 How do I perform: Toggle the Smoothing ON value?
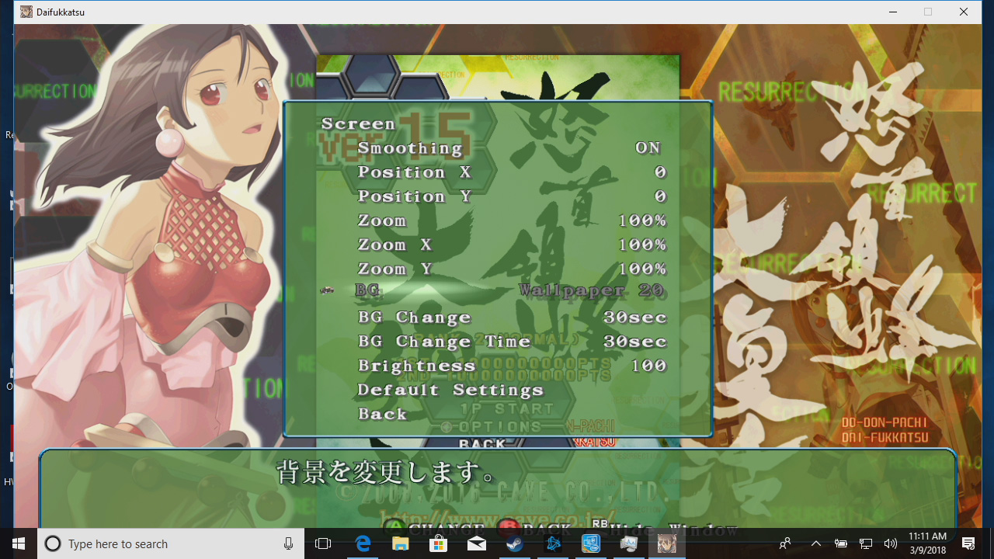click(x=648, y=148)
